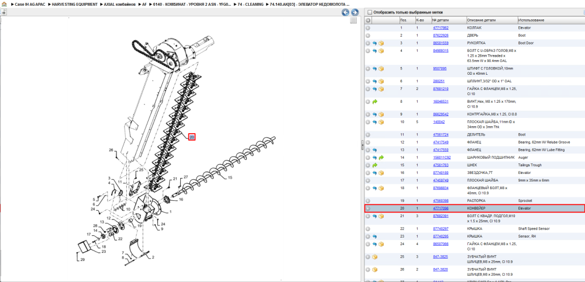The width and height of the screenshot is (585, 282).
Task: Open part number 16046531 link
Action: (441, 102)
